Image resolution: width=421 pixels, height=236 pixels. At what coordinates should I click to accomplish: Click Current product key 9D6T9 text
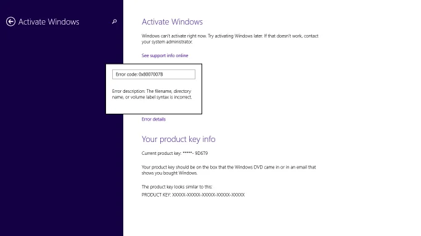tap(175, 153)
